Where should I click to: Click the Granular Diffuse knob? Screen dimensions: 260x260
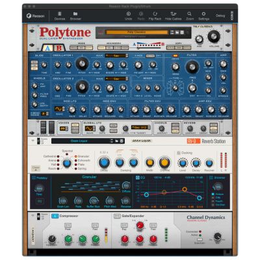point(126,185)
